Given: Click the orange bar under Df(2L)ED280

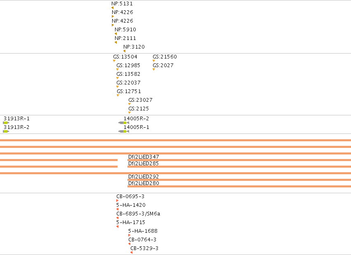Looking at the screenshot, I should [x=239, y=186].
